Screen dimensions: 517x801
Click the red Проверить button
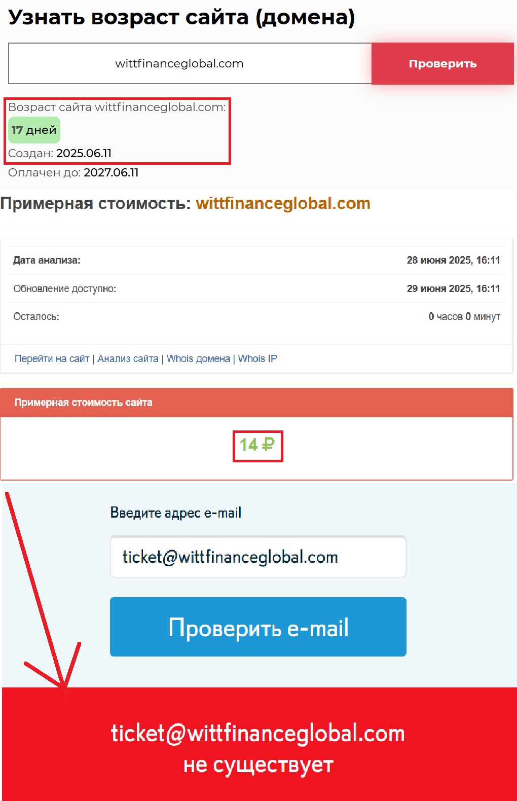pos(442,63)
